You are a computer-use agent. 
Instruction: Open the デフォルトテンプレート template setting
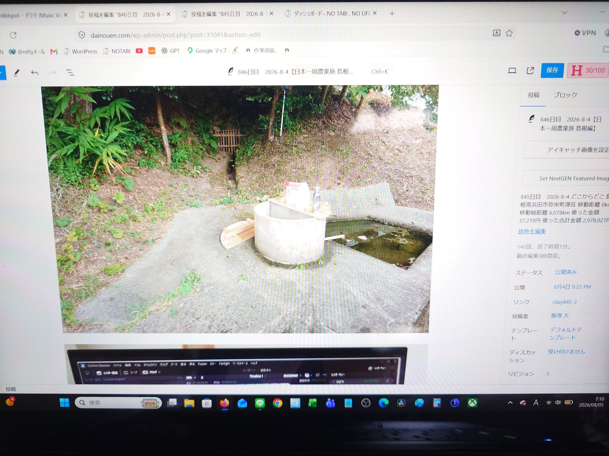click(565, 333)
